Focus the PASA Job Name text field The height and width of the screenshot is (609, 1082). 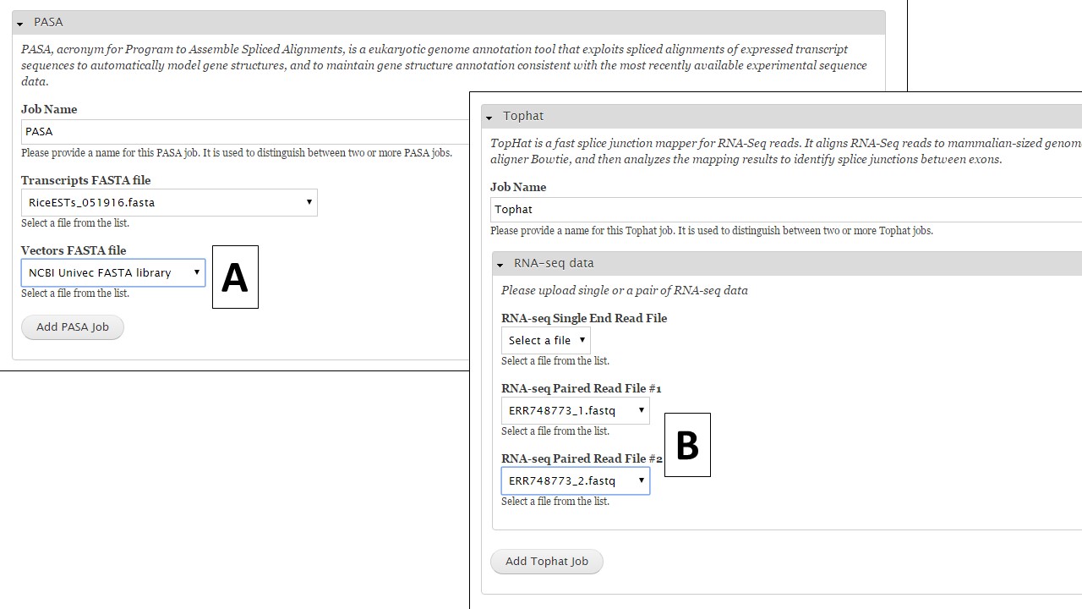pyautogui.click(x=245, y=132)
